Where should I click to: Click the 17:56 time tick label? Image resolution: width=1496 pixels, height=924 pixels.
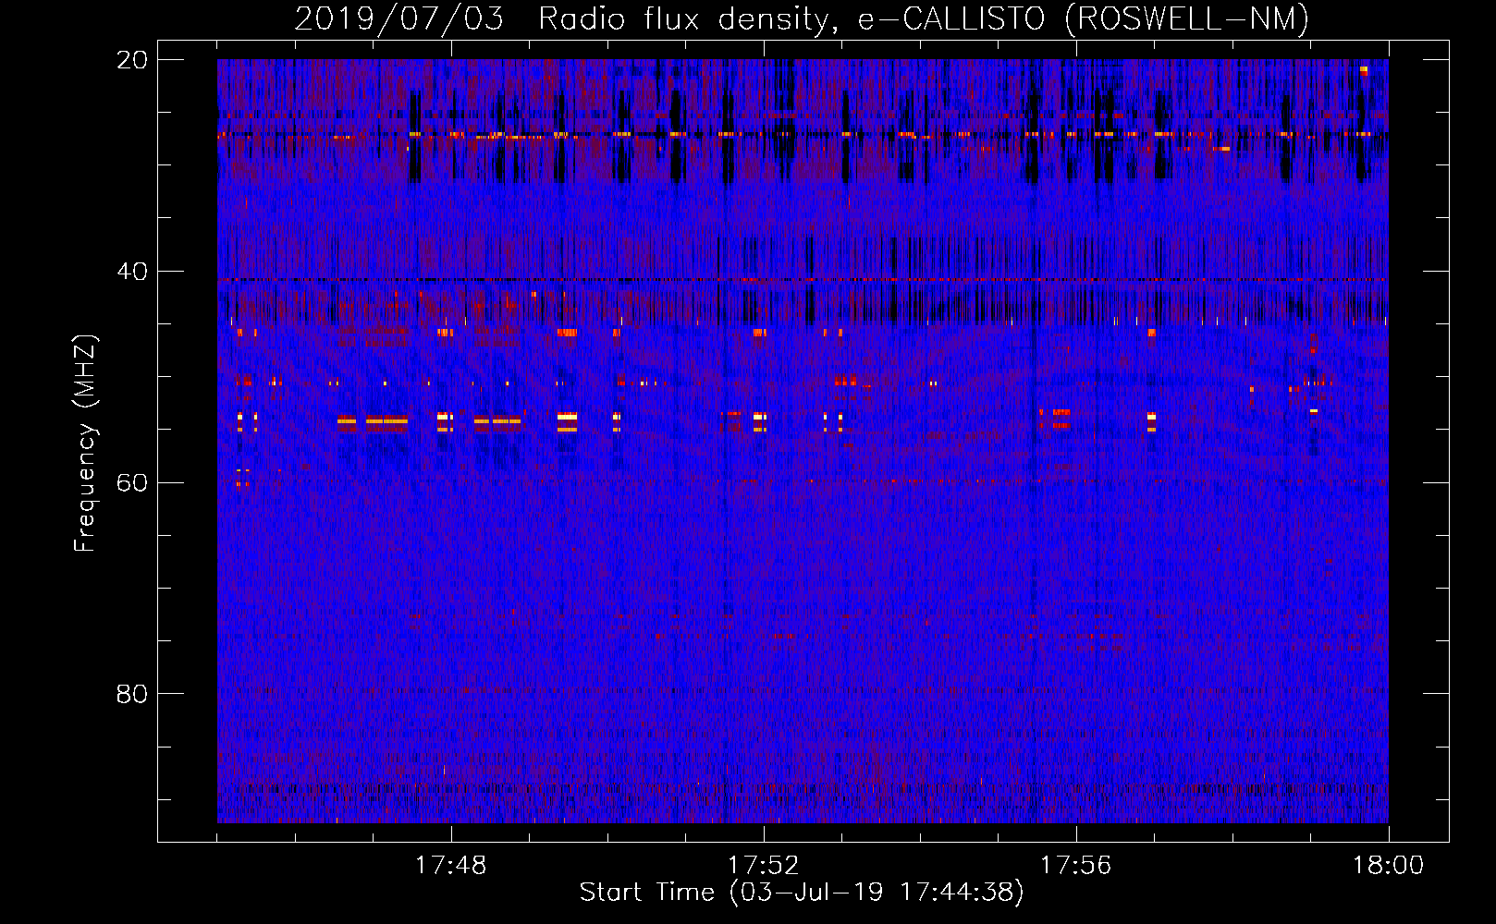[1076, 865]
